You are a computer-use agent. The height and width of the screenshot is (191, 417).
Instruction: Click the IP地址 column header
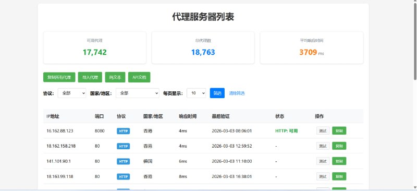(53, 116)
